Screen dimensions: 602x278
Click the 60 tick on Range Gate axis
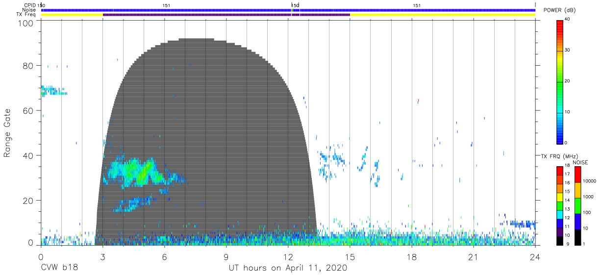coord(28,110)
